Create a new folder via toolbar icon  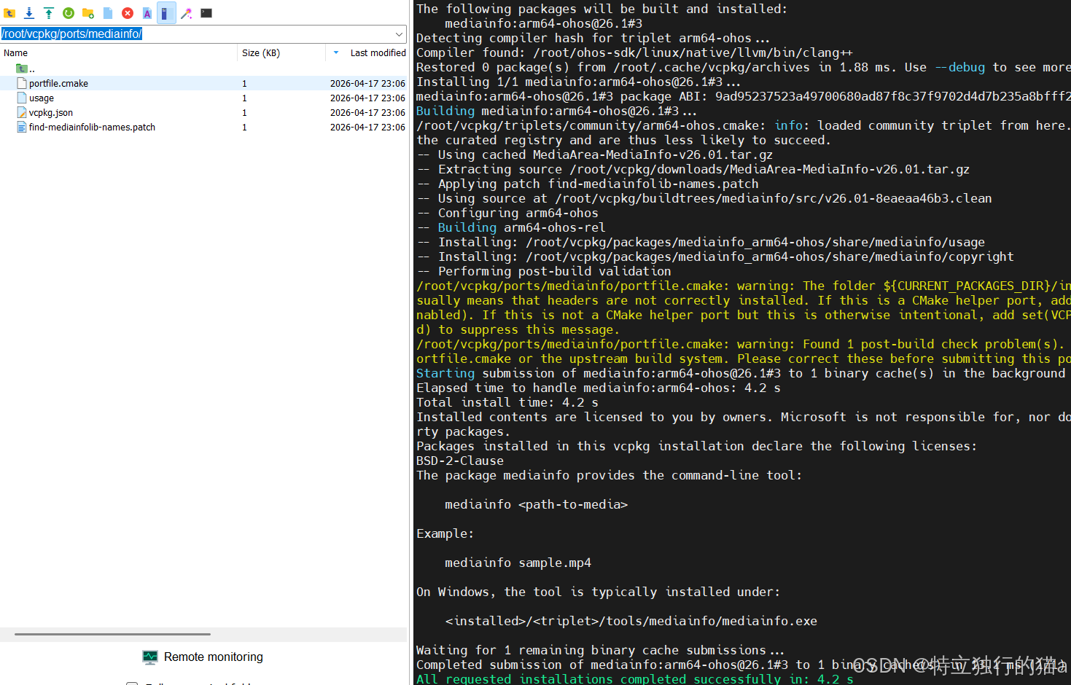tap(88, 13)
